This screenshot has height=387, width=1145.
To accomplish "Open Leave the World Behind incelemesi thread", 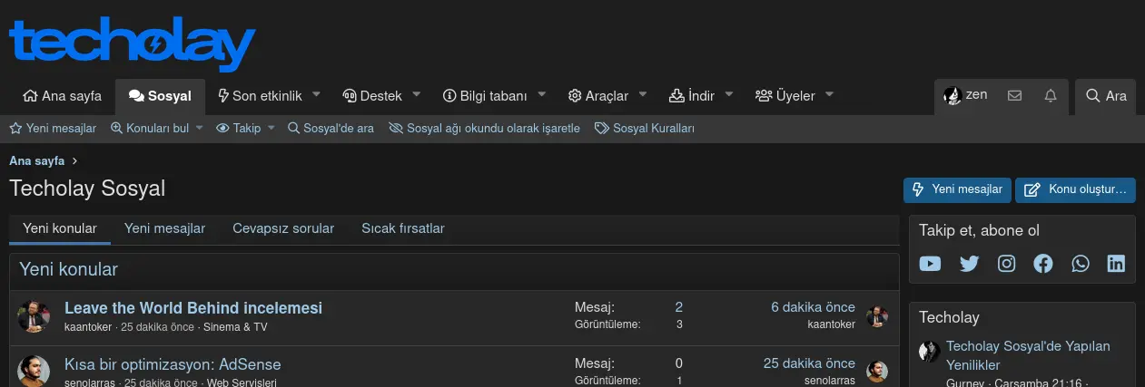I will 193,308.
